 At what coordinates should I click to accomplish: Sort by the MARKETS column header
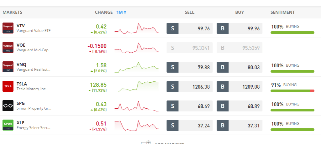point(13,12)
